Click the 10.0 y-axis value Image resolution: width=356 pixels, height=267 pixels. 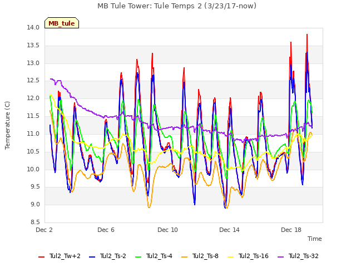(33, 169)
